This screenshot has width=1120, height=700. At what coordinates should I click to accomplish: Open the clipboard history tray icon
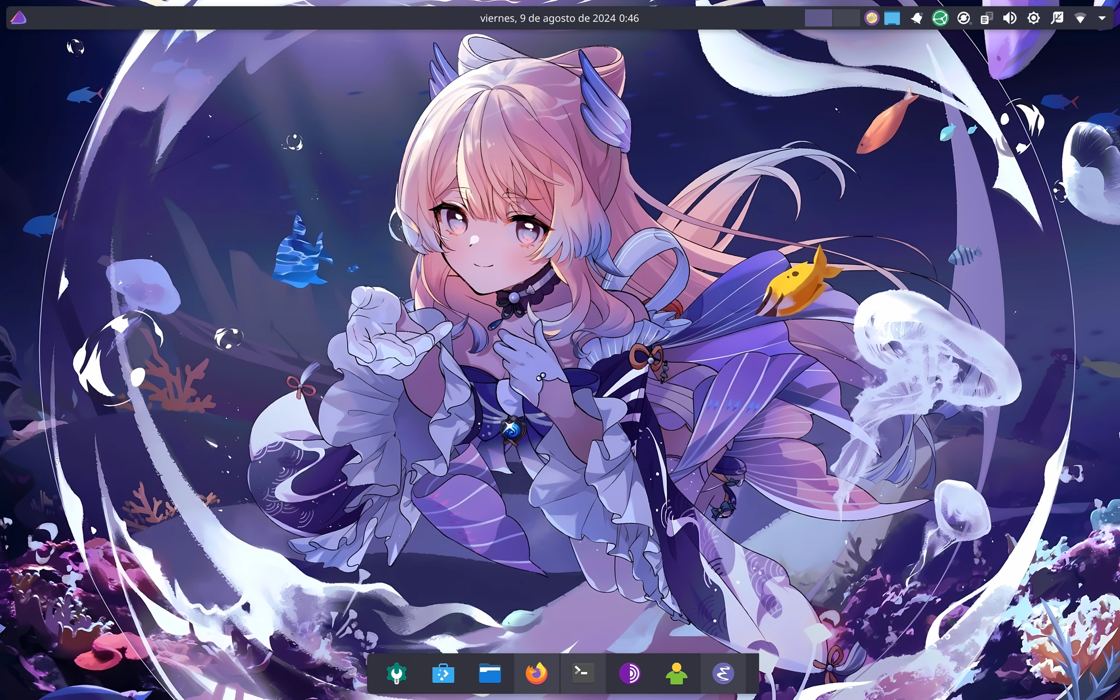(987, 18)
